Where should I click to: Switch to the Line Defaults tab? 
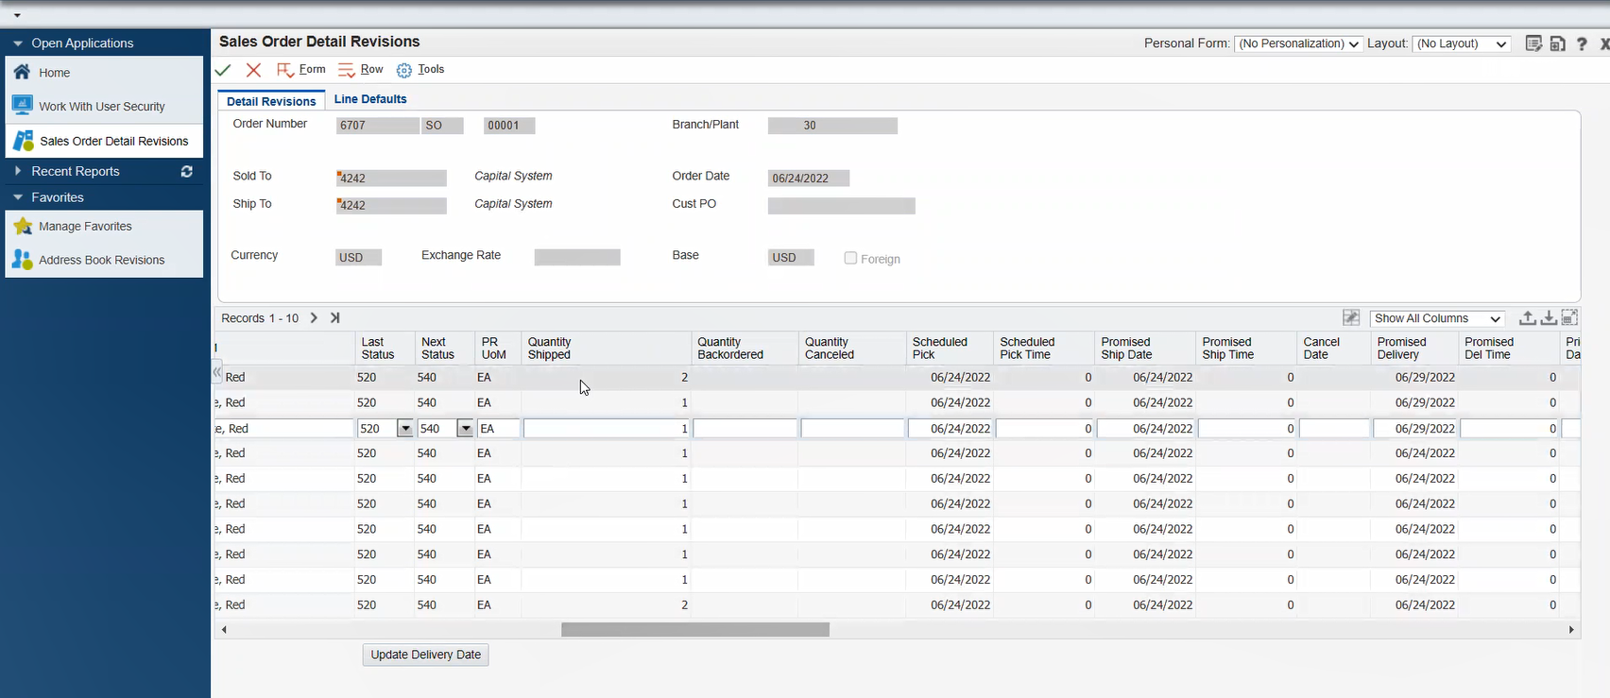tap(370, 99)
